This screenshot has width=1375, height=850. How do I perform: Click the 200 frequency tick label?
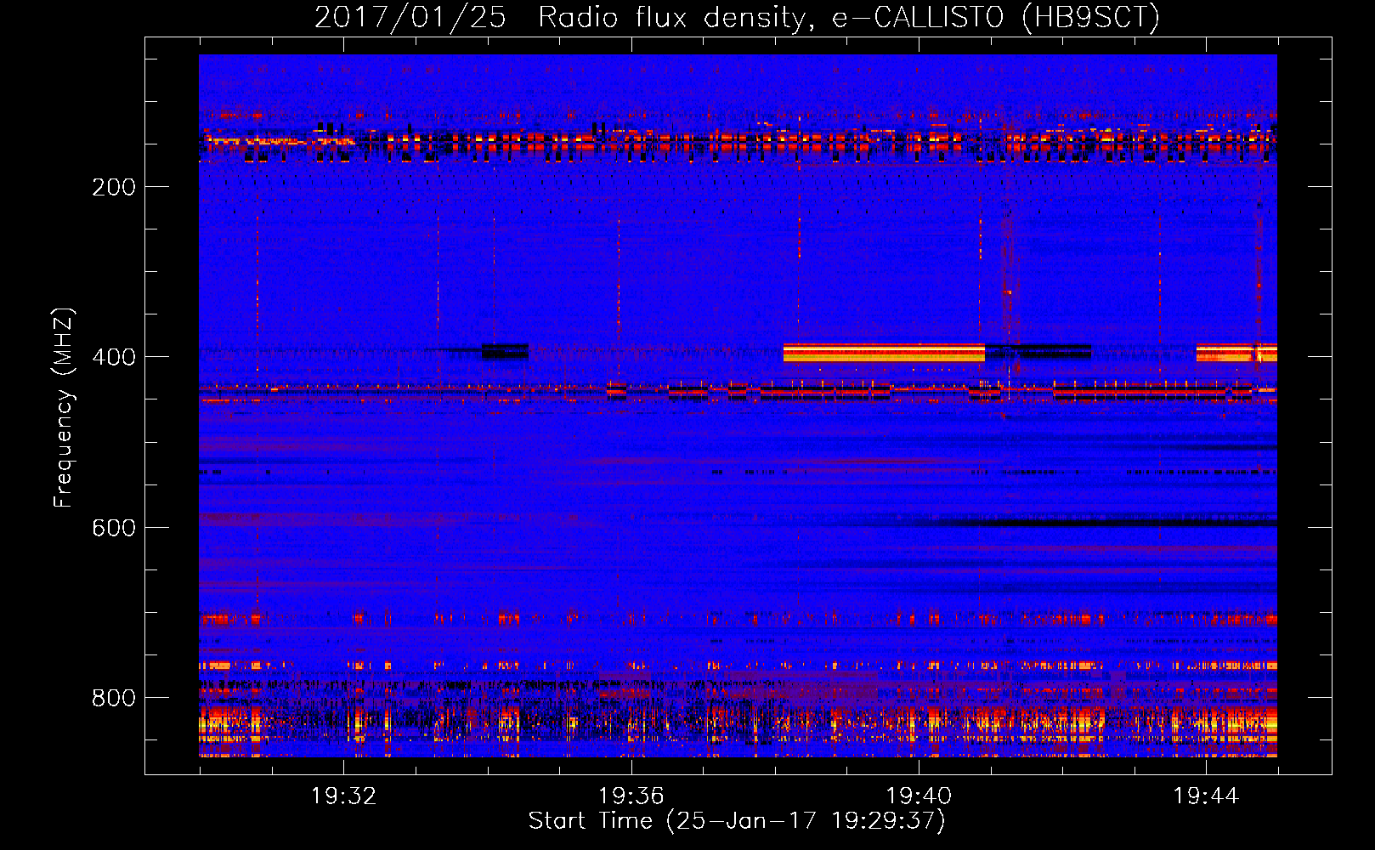114,187
